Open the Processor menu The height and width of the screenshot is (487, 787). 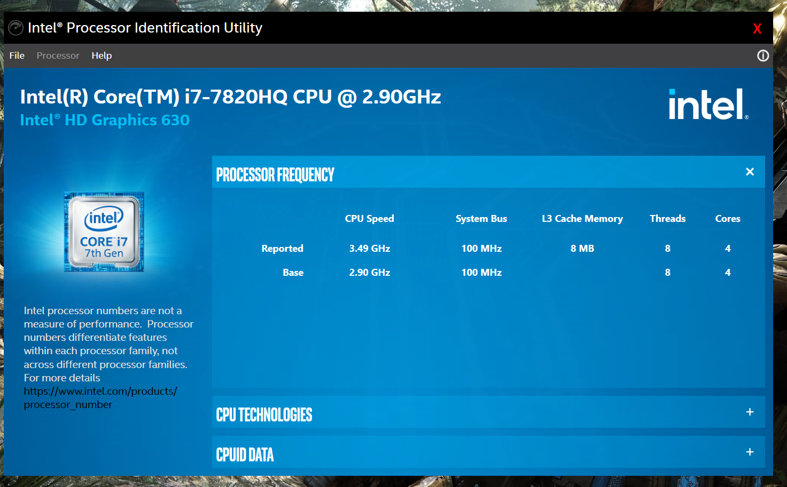pos(58,55)
